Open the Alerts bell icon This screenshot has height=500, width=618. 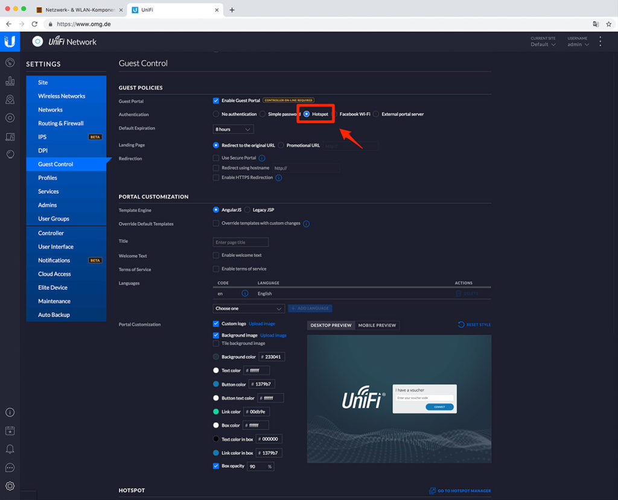(10, 449)
